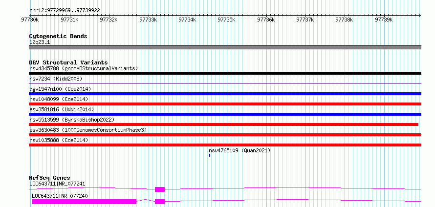Click the red nsv1035888 variant bar

click(225, 145)
